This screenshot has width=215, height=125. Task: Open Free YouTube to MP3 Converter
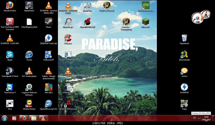[x=10, y=22]
